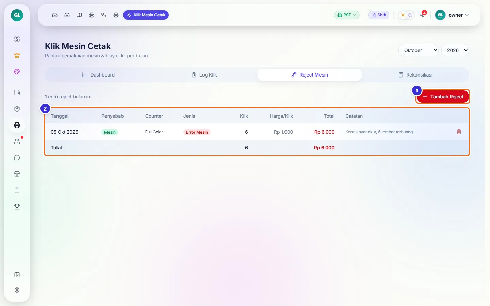This screenshot has width=490, height=306.
Task: Delete the 05 Okt 2026 reject entry
Action: (x=459, y=132)
